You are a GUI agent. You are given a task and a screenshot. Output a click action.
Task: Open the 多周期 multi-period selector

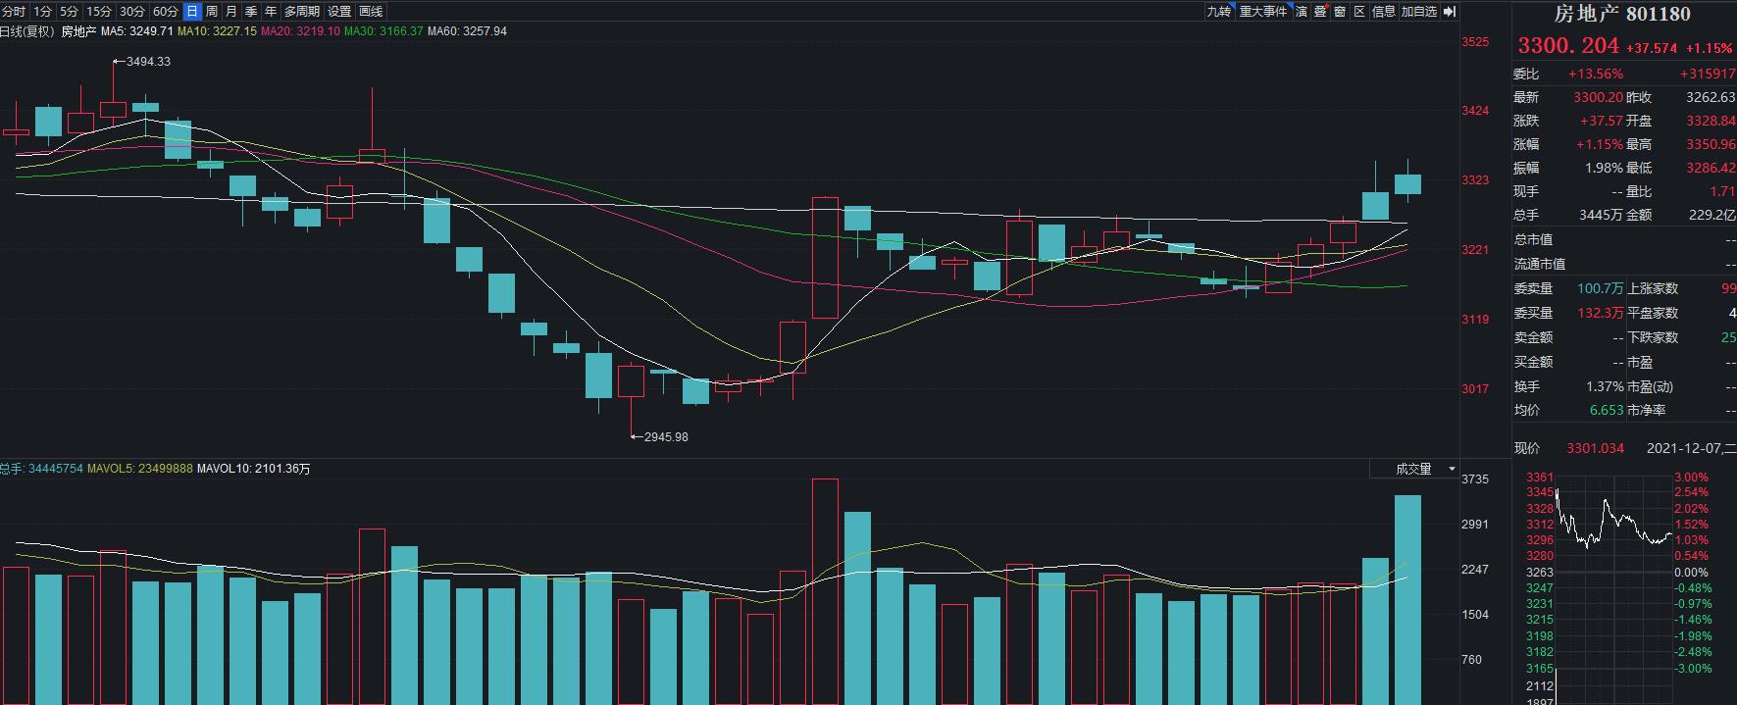tap(302, 12)
